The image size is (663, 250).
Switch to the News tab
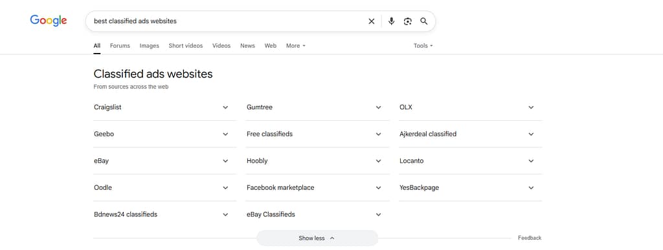[x=248, y=45]
